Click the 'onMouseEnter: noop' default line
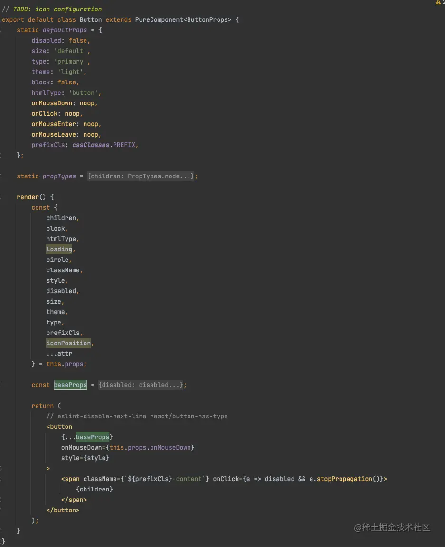445x547 pixels. click(x=66, y=124)
